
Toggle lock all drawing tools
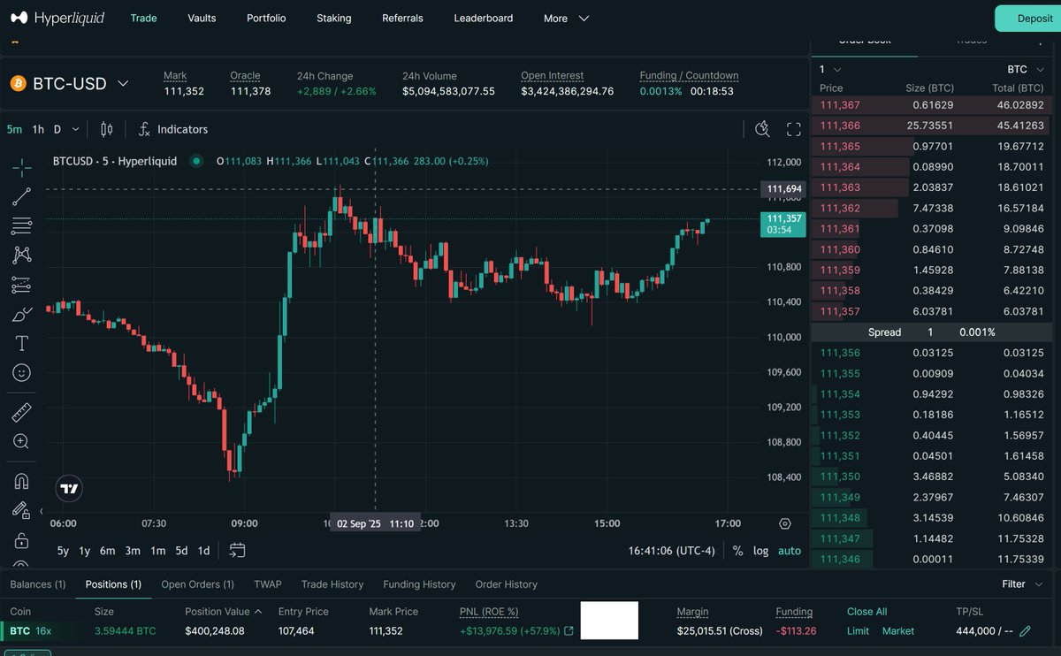click(x=22, y=539)
